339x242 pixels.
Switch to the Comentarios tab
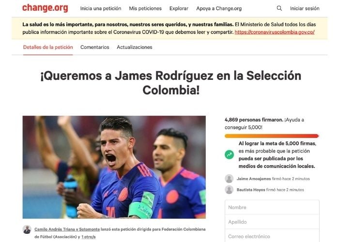point(95,47)
